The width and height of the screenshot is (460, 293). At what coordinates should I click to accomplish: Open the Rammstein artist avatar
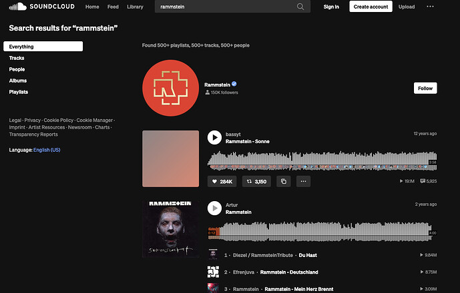170,88
